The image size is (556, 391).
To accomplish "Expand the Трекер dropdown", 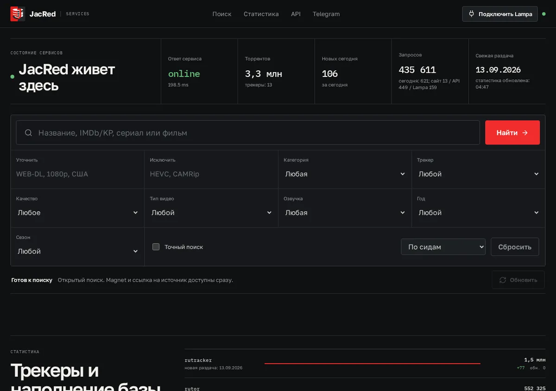I will tap(479, 174).
